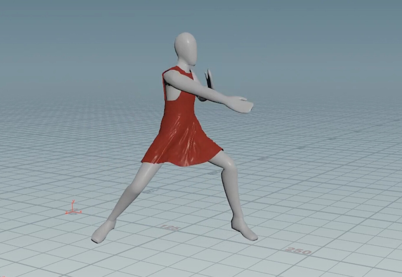Select the origin point of the axis indicator
Screen dimensions: 402x277
point(73,212)
